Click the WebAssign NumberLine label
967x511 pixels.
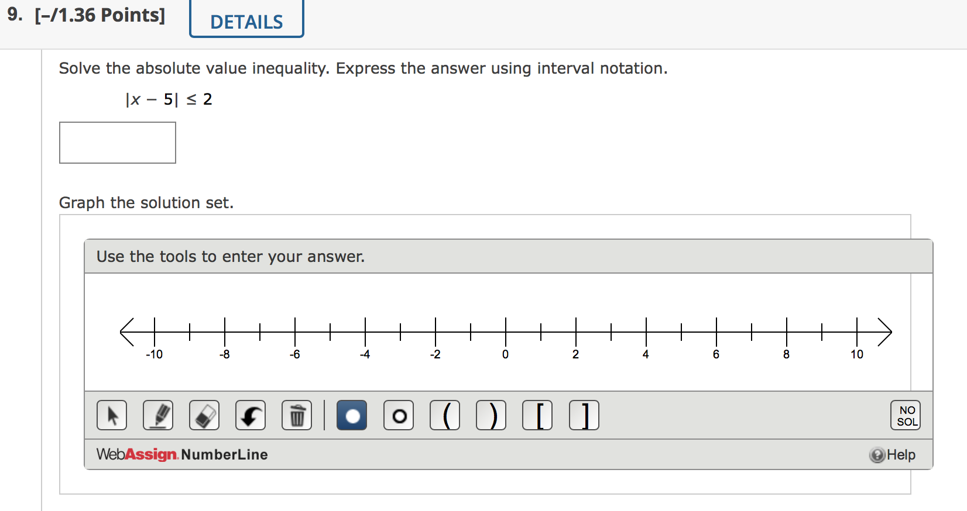[181, 454]
